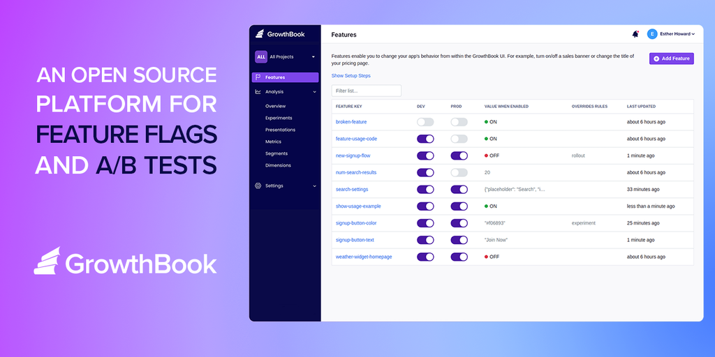Screen dimensions: 715x357
Task: Open the All Projects dropdown
Action: (286, 57)
